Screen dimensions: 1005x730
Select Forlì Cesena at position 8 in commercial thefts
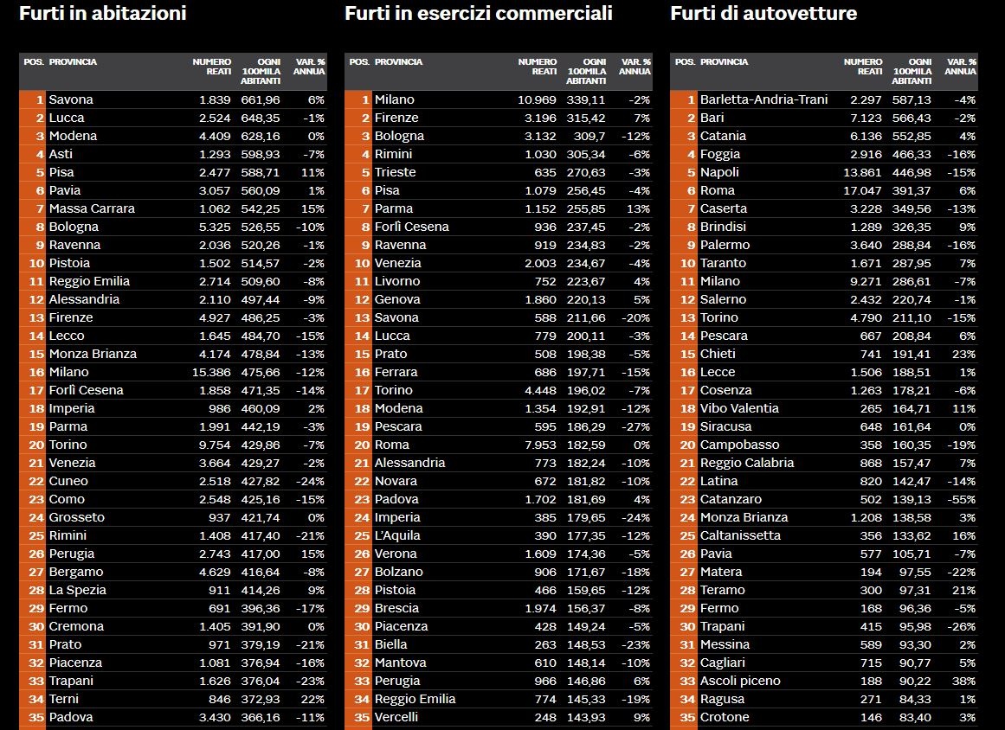(x=499, y=227)
